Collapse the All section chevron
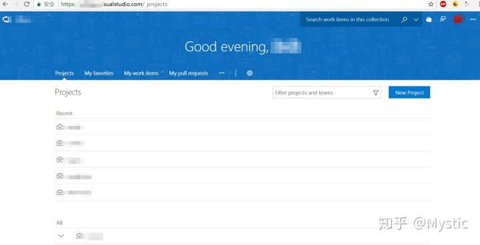This screenshot has height=245, width=480. (61, 236)
